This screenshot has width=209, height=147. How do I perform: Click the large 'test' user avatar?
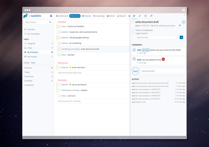pyautogui.click(x=135, y=71)
